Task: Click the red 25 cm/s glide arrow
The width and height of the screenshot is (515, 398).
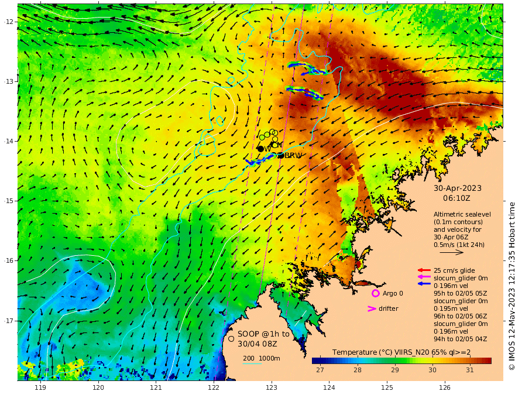Action: (x=424, y=270)
